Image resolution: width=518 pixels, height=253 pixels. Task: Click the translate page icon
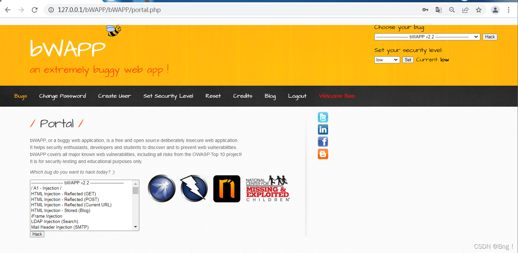click(x=439, y=10)
